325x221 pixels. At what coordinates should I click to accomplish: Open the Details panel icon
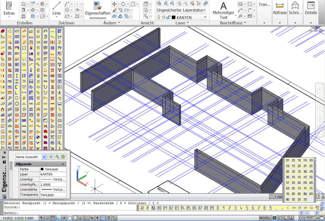[310, 9]
